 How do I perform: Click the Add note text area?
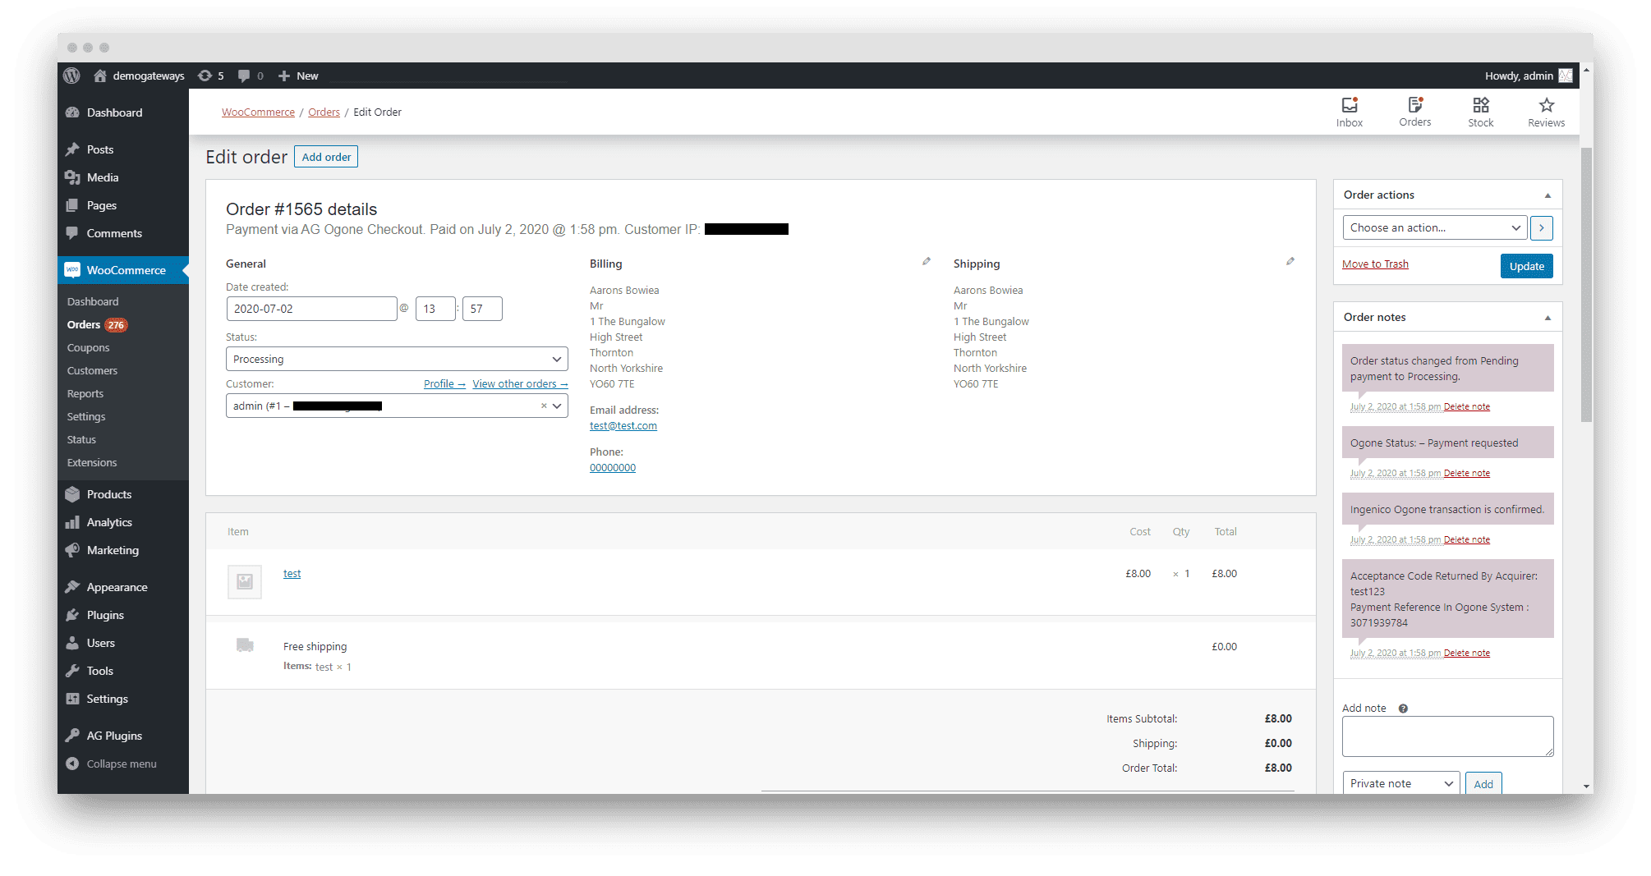[x=1447, y=736]
